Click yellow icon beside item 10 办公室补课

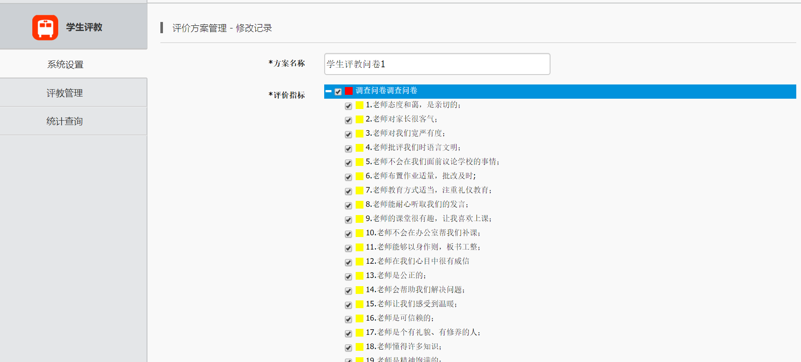coord(360,233)
